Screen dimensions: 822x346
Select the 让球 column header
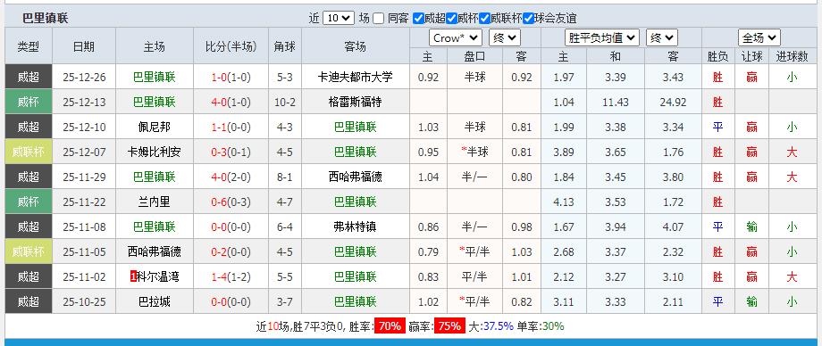click(x=751, y=56)
